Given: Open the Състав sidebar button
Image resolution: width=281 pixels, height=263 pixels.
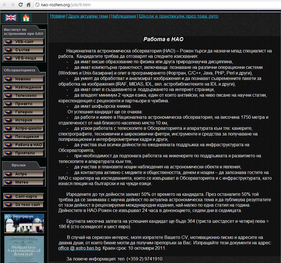Looking at the screenshot, I should pos(24,50).
